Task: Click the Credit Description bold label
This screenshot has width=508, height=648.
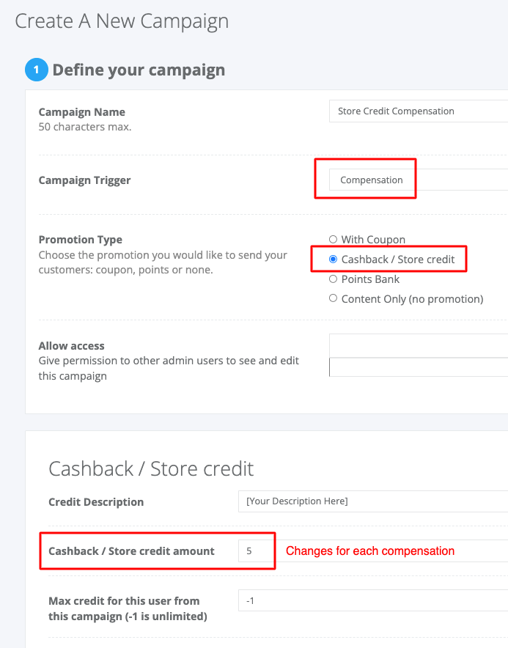Action: 96,502
